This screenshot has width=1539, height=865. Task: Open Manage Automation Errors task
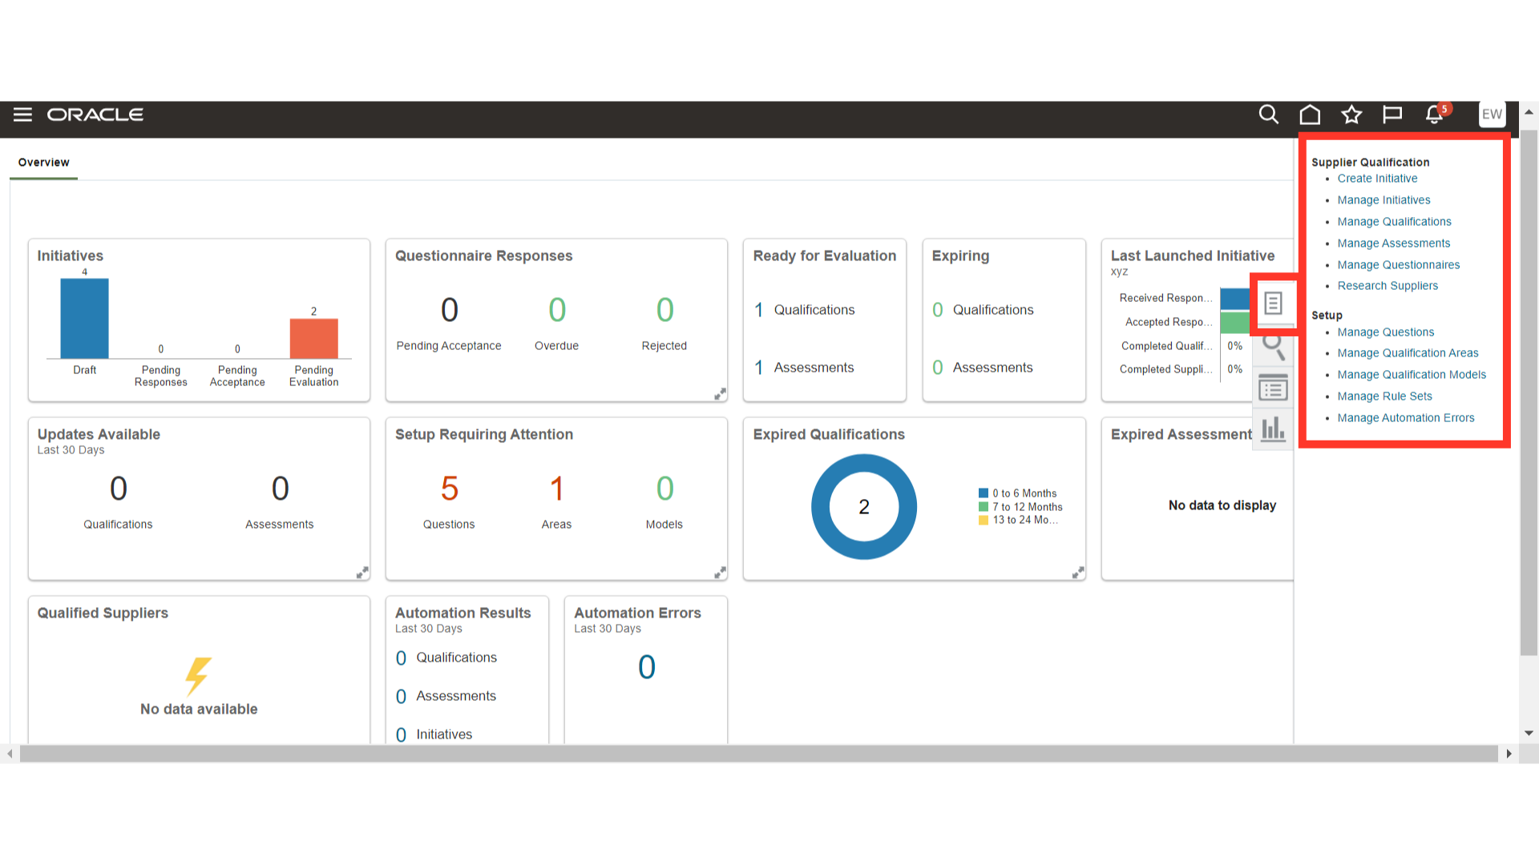point(1405,418)
